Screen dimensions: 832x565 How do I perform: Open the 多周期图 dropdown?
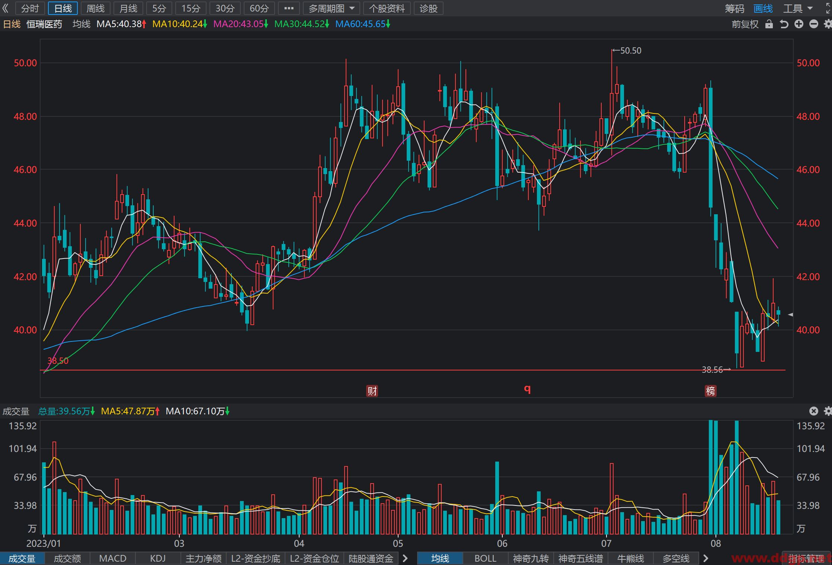331,8
